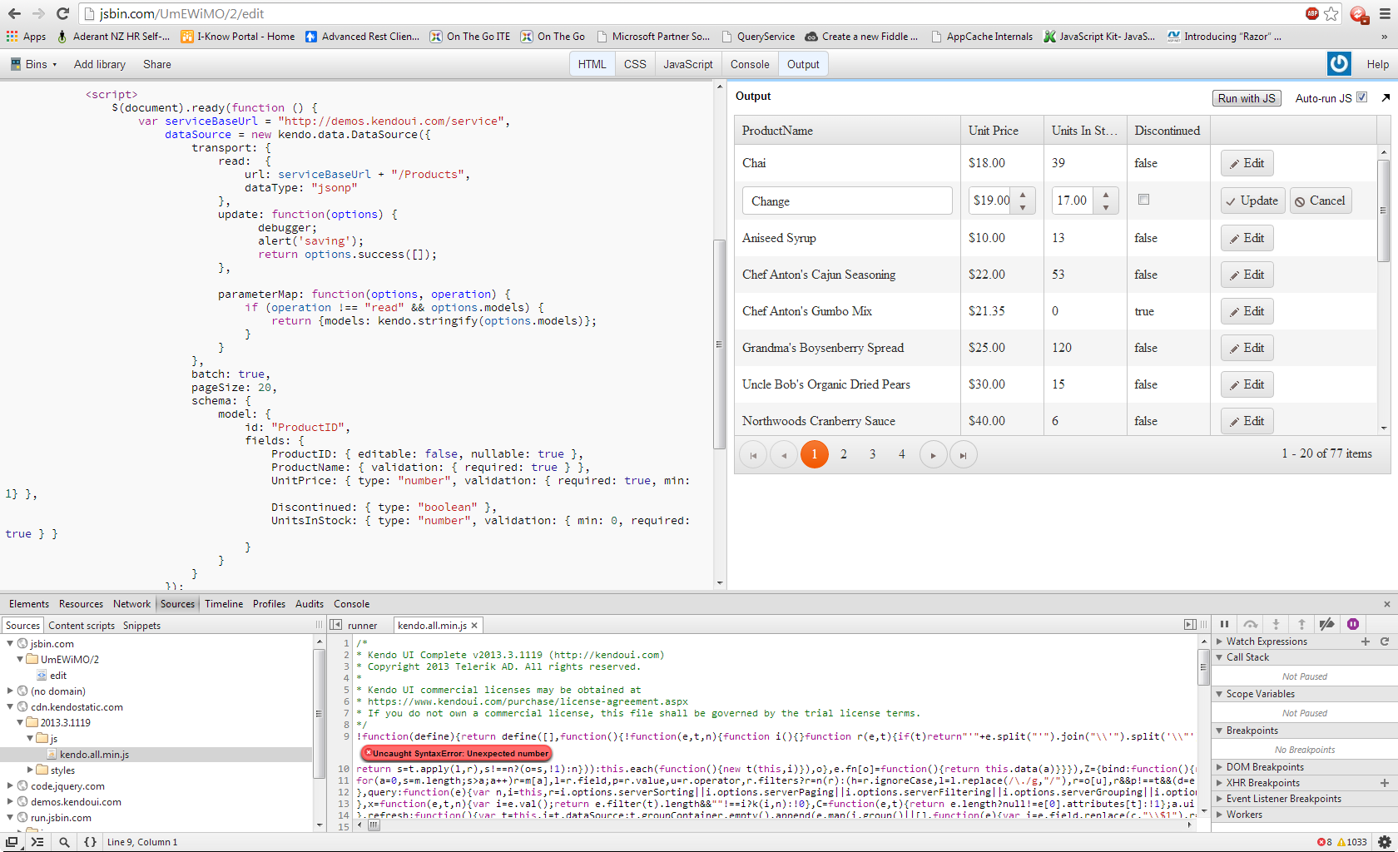This screenshot has height=852, width=1398.
Task: Open the Content scripts tab
Action: (x=82, y=626)
